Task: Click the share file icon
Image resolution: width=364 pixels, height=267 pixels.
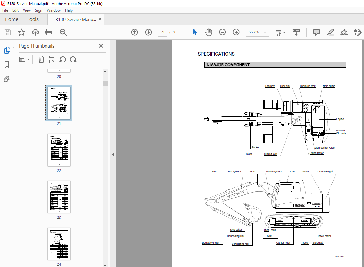Action: coord(358,32)
